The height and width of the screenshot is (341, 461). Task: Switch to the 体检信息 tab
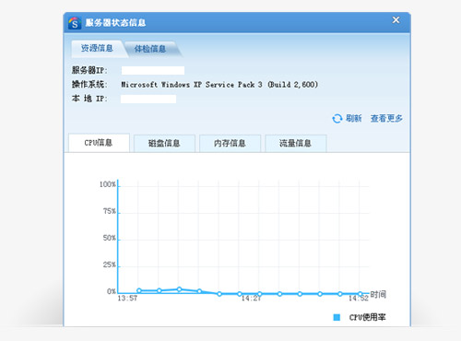point(150,49)
